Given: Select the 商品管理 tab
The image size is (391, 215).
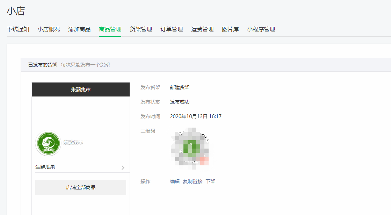Looking at the screenshot, I should 110,29.
